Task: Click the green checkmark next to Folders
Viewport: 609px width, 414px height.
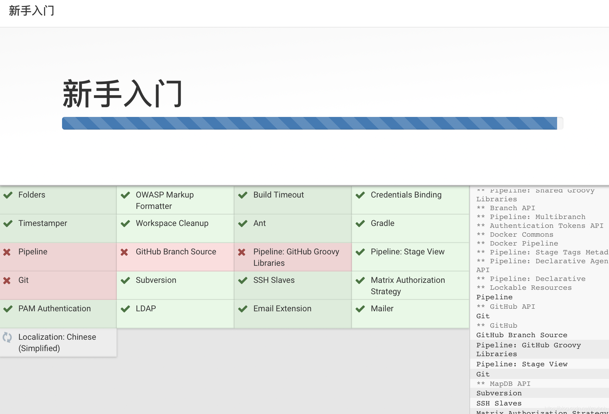Action: click(x=8, y=195)
